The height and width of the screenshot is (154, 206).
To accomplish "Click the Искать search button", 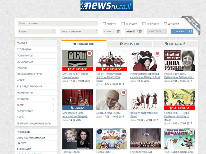I will coord(182,31).
